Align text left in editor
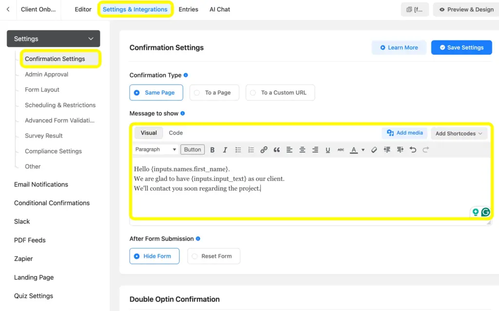Image resolution: width=499 pixels, height=311 pixels. 289,150
